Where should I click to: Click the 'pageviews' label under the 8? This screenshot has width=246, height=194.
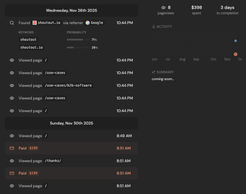[166, 13]
